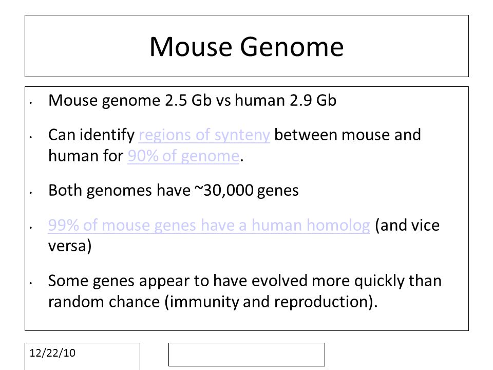Open the "99% of mouse genes" homolog link
This screenshot has height=370, width=493.
(209, 225)
